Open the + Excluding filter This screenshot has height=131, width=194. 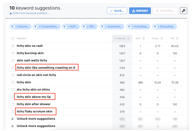pyautogui.click(x=165, y=27)
